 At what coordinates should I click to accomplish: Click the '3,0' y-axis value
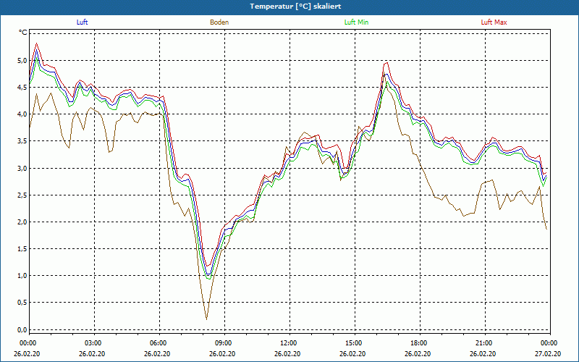click(x=22, y=169)
